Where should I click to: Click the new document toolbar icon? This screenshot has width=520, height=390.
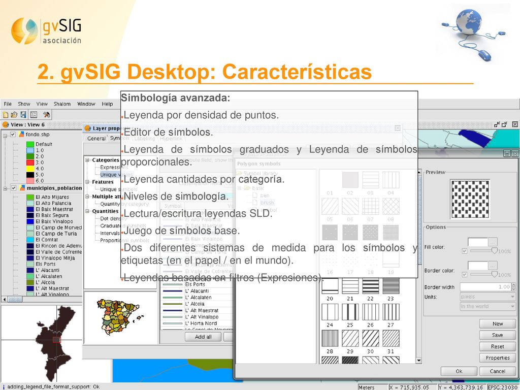5,115
